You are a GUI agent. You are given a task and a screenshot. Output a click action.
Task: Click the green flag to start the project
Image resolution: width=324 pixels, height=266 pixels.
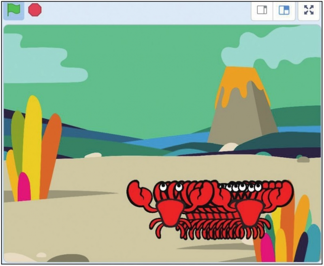(x=14, y=10)
